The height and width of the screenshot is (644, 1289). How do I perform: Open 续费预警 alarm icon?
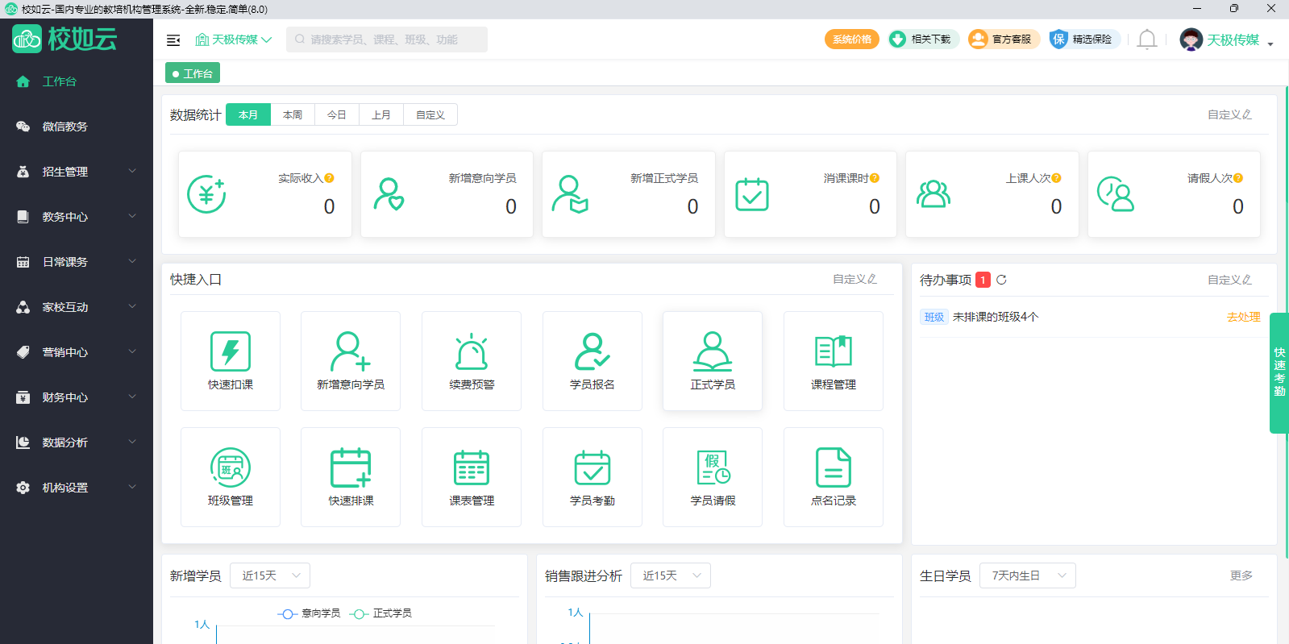click(x=472, y=352)
